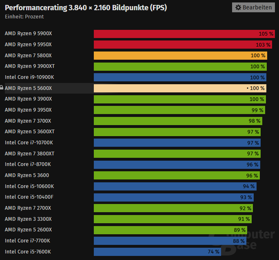Click the gear icon in Bearbeiten
This screenshot has height=260, width=279.
coord(238,7)
